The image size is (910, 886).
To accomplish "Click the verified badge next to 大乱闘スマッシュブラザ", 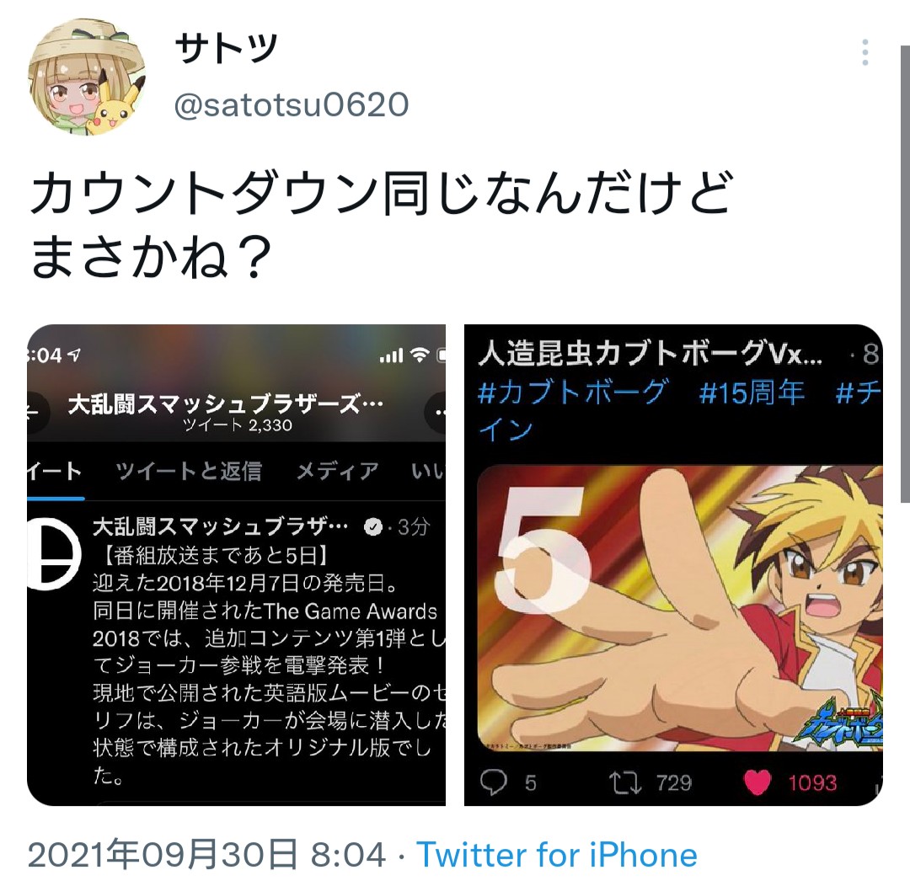I will pyautogui.click(x=372, y=526).
